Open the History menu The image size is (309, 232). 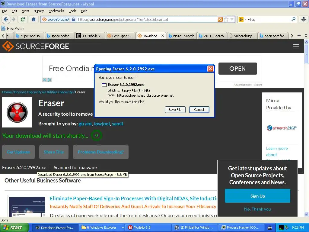(39, 11)
